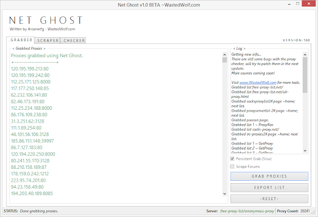Select proxy 223.95.74.201:80
This screenshot has height=217, width=318.
(x=28, y=180)
